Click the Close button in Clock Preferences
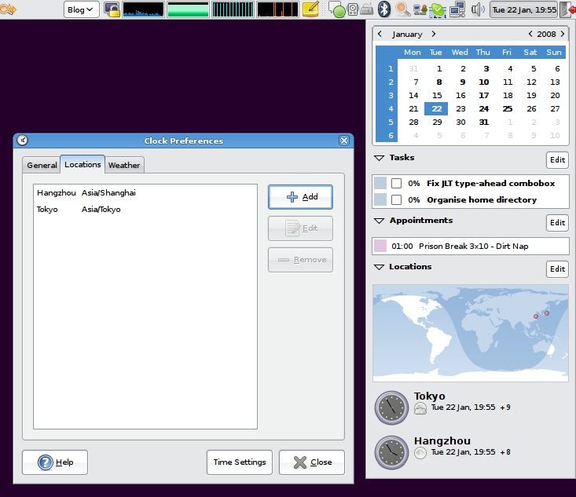Screen dimensions: 576x497 click(312, 462)
